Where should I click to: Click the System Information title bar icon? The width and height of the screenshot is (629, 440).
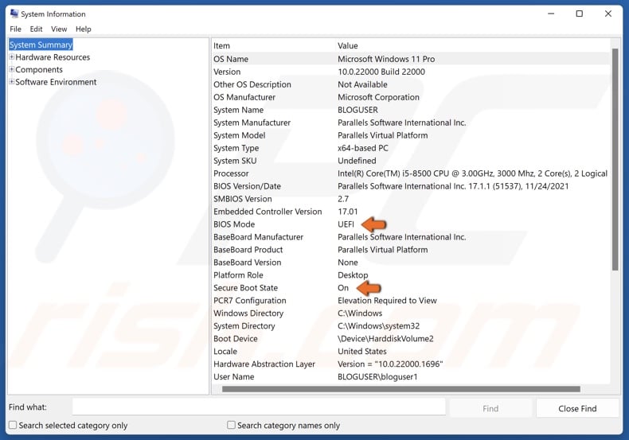[14, 14]
